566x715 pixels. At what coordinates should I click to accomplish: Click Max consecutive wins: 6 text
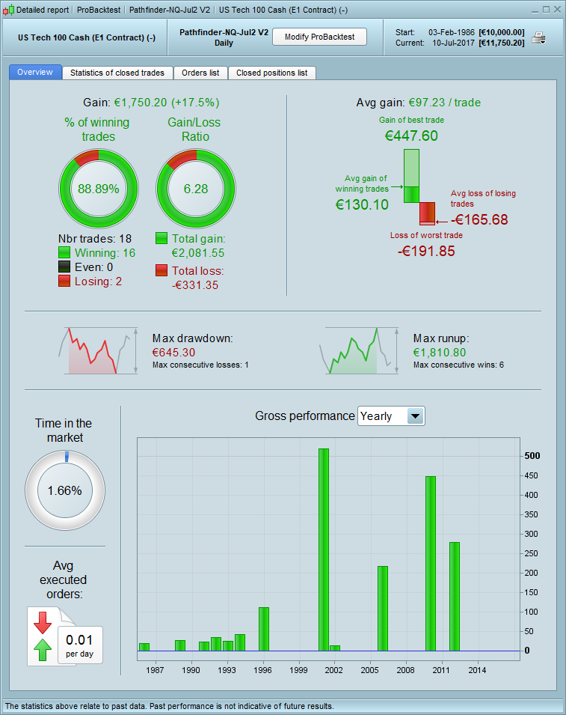click(x=458, y=365)
